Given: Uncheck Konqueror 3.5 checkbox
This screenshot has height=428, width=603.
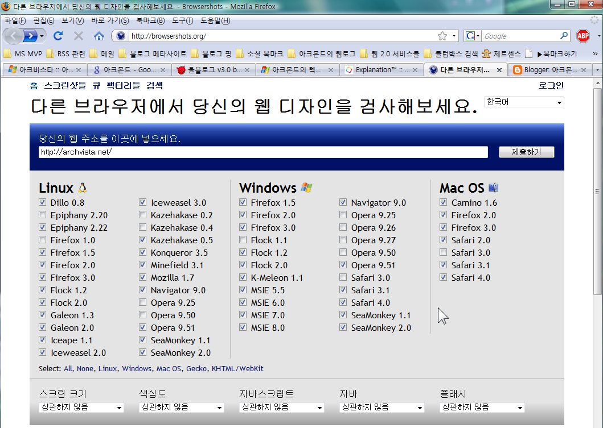Looking at the screenshot, I should pyautogui.click(x=143, y=252).
